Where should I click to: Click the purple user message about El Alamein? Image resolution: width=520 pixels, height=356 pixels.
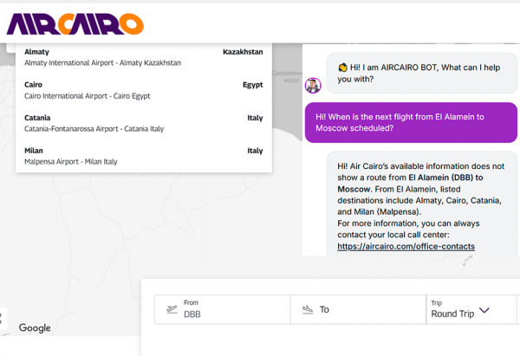(x=411, y=122)
